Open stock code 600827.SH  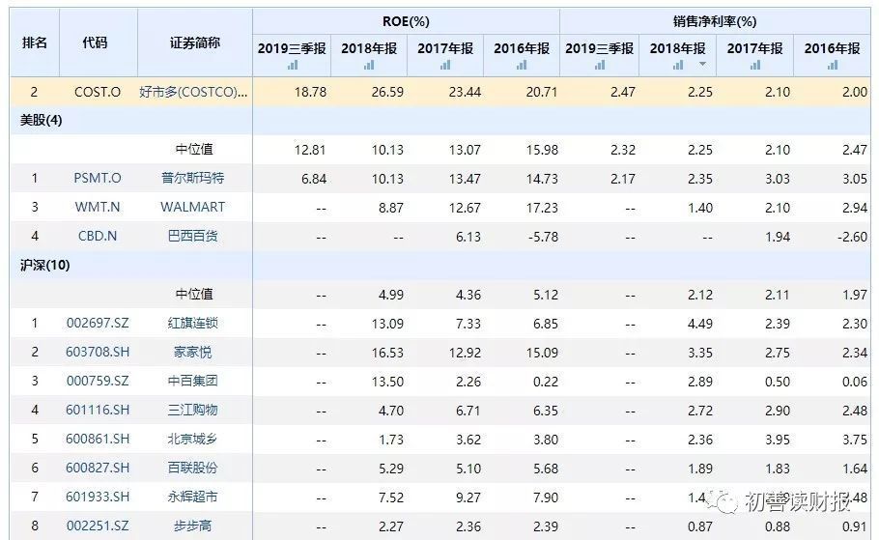click(x=98, y=468)
